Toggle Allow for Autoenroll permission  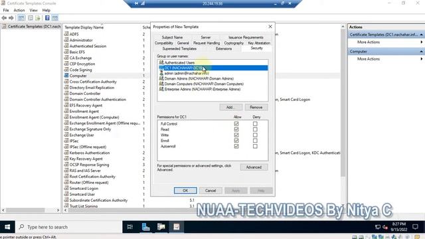pyautogui.click(x=236, y=146)
